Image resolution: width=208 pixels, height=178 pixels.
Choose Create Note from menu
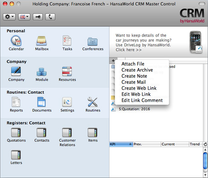[134, 76]
